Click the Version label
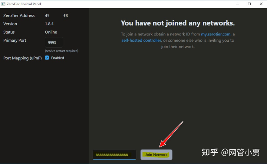267x164 pixels. click(x=10, y=24)
